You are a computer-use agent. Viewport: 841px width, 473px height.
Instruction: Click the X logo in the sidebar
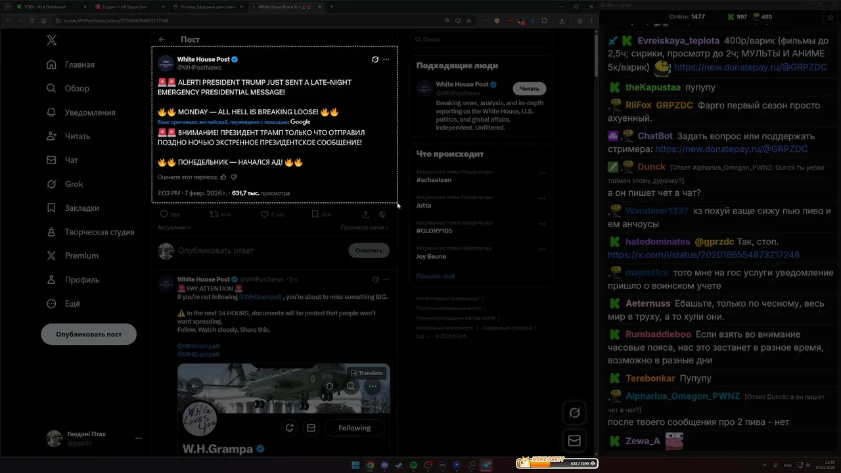51,40
